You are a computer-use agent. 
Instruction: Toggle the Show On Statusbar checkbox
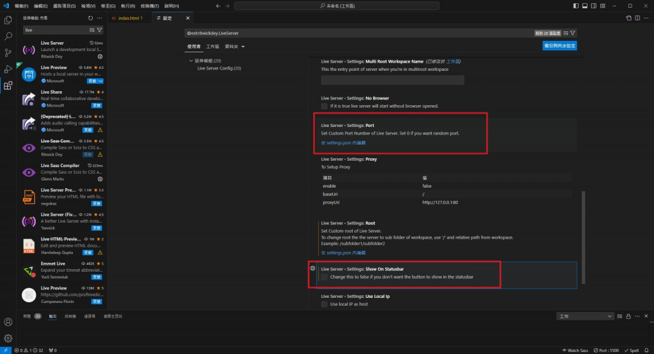[x=324, y=277]
